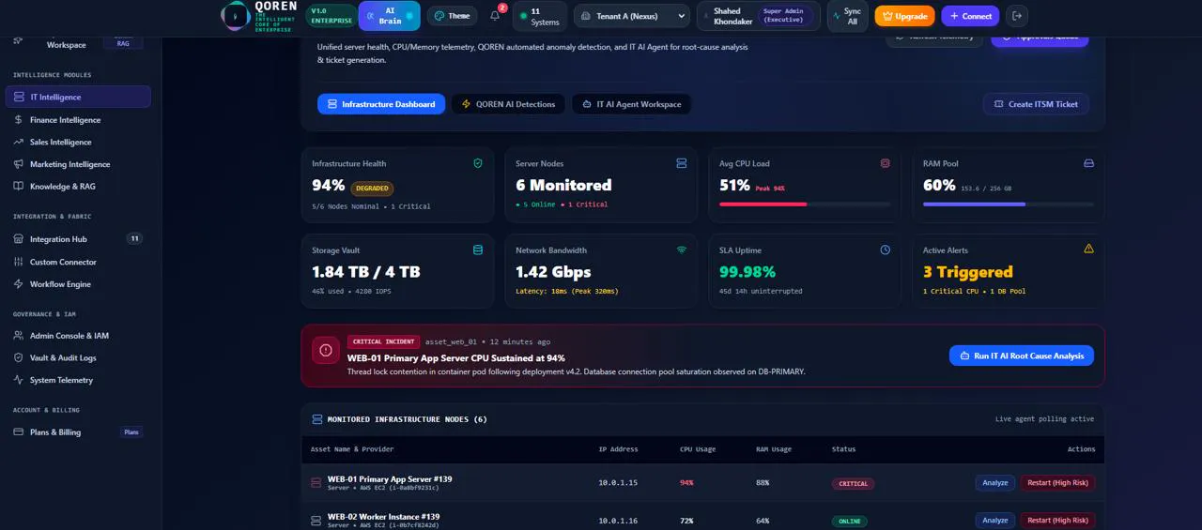Open notifications bell with badge
Image resolution: width=1202 pixels, height=530 pixels.
(x=497, y=15)
